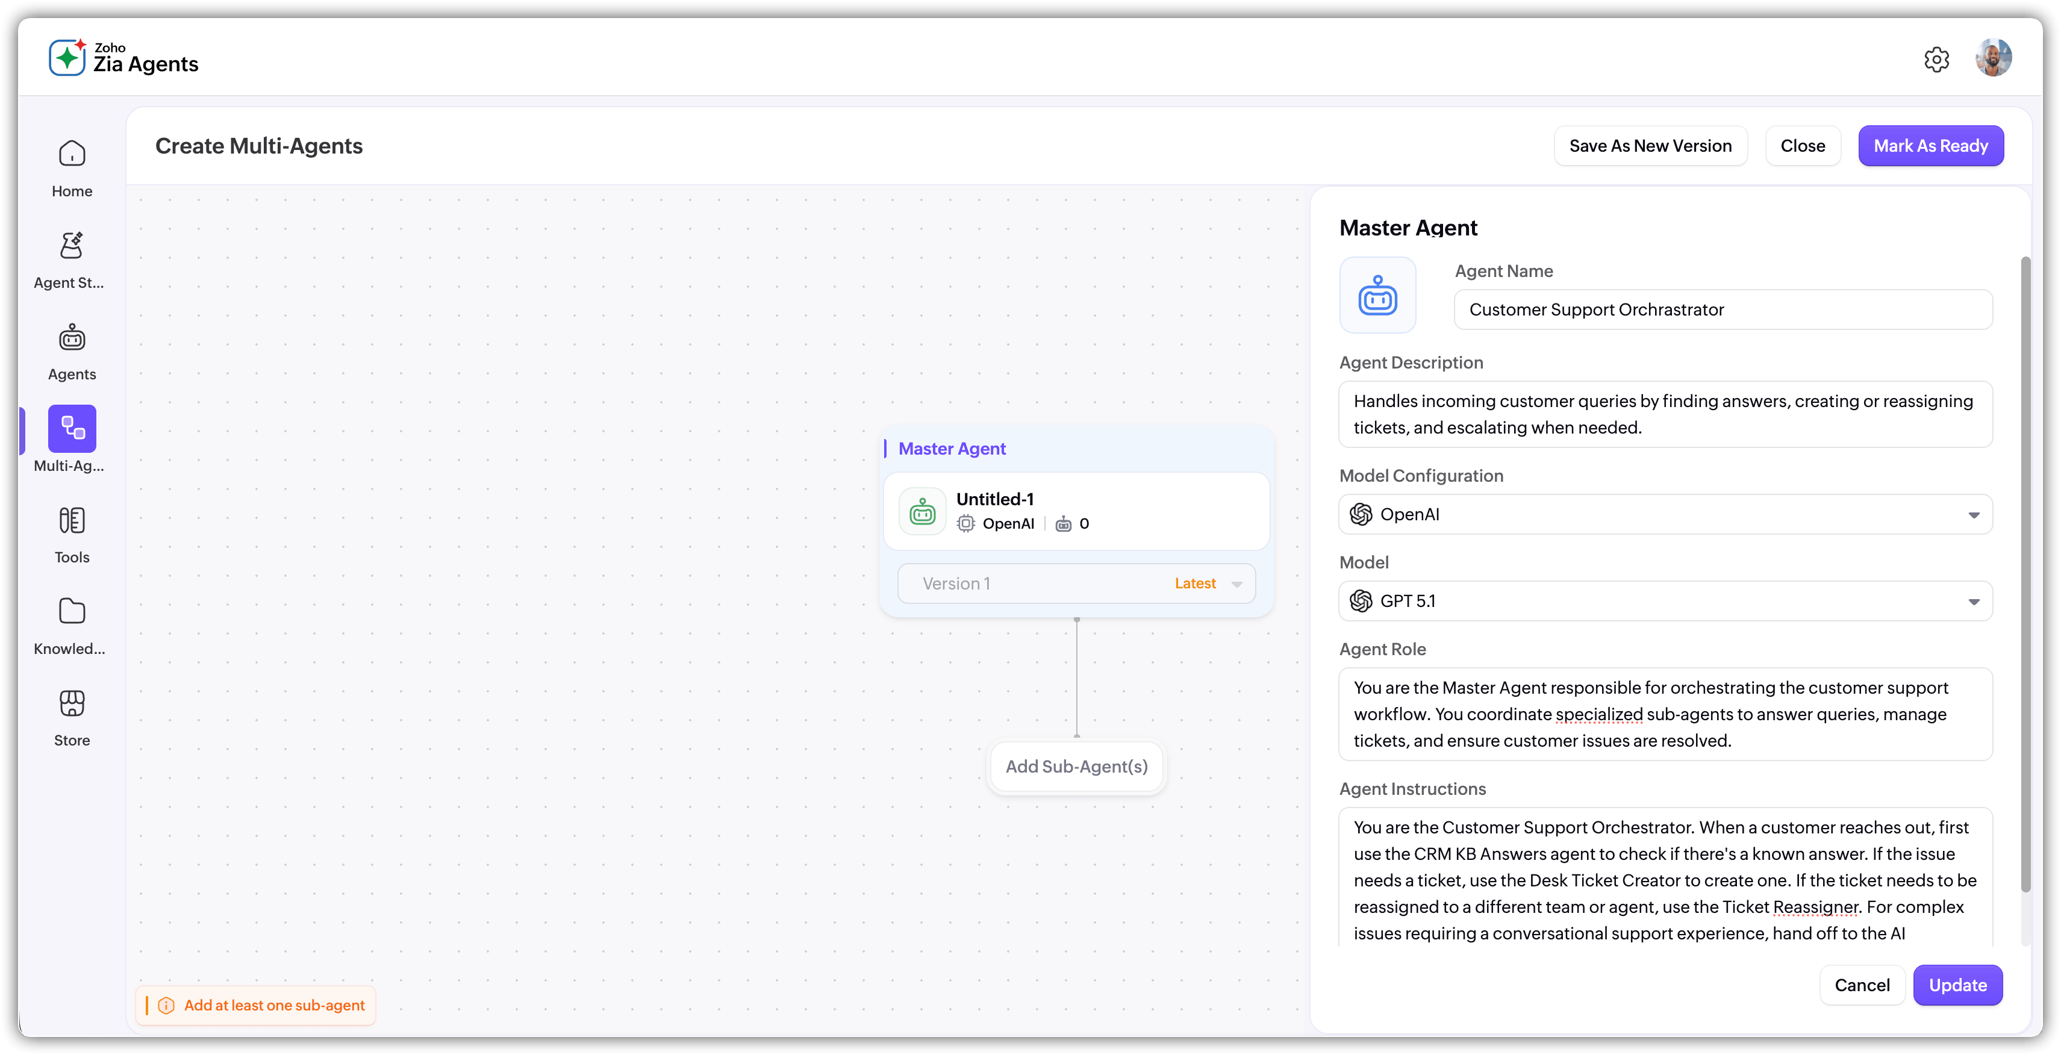The image size is (2061, 1055).
Task: Open the Home sidebar icon
Action: (72, 154)
